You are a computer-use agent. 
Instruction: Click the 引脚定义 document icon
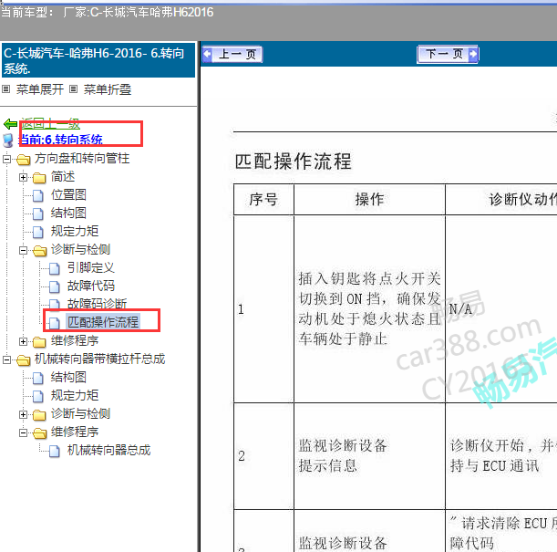click(x=55, y=269)
